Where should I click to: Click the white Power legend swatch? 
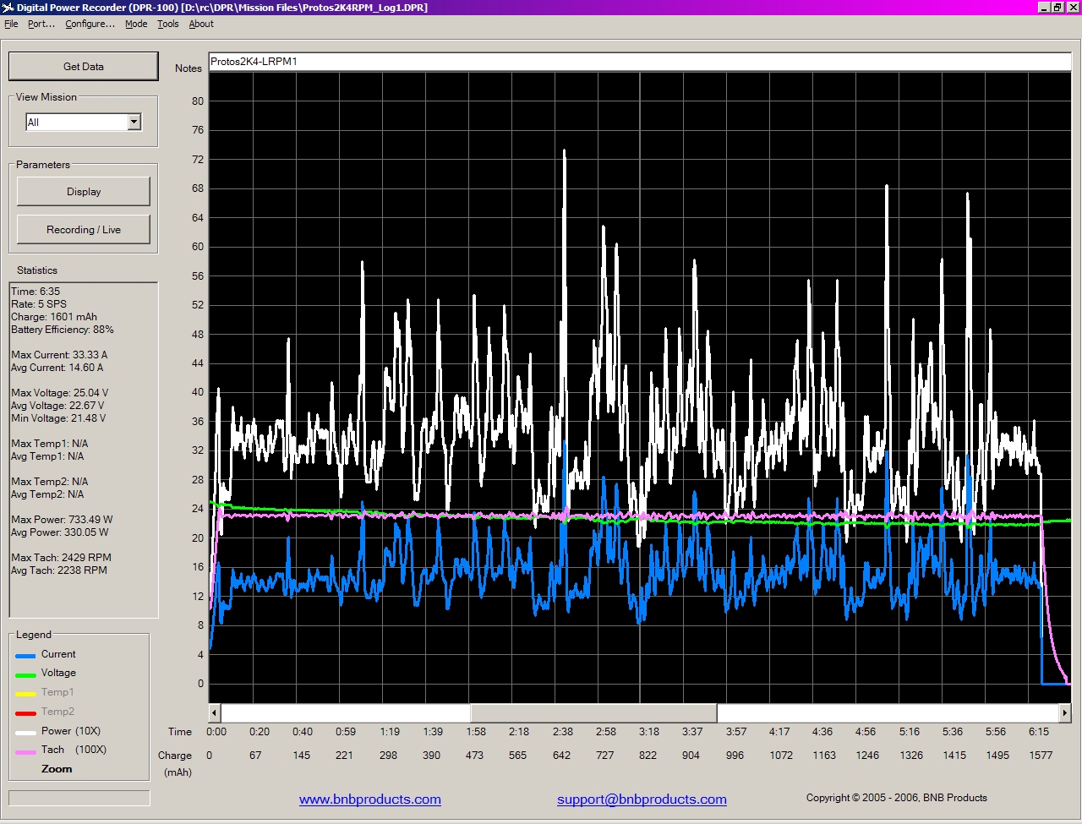(25, 733)
